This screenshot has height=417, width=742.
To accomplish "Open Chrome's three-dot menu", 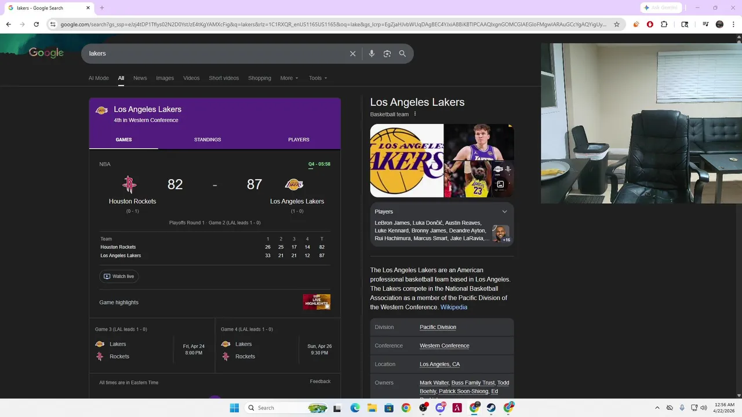I will click(734, 24).
